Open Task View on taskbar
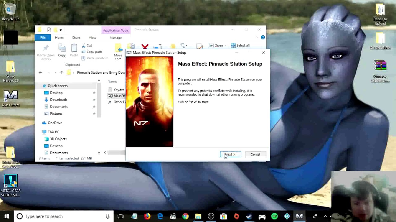 pos(121,216)
